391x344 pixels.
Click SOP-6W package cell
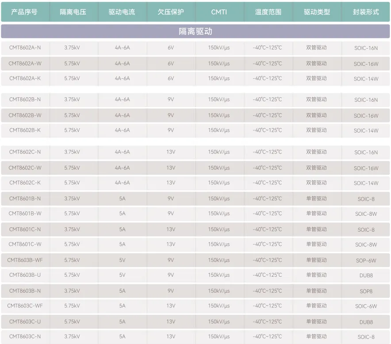366,261
